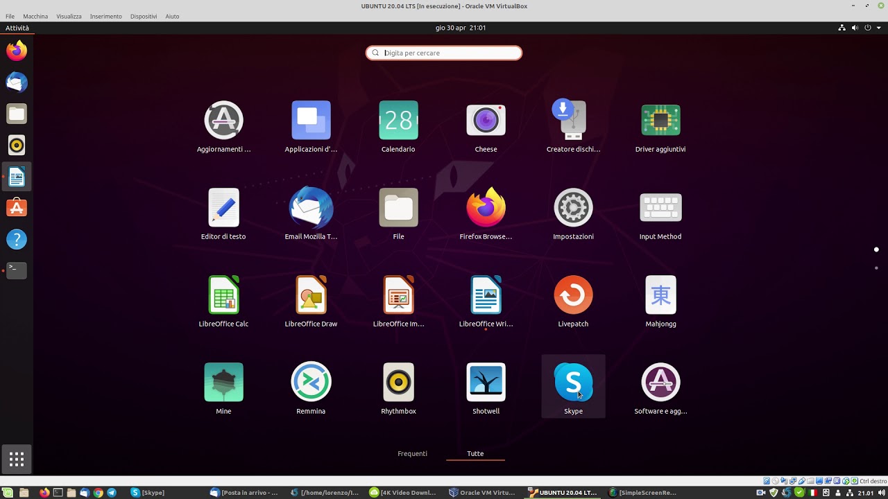888x499 pixels.
Task: Switch to the SimpleScreenRecorder taskbar window
Action: point(642,493)
